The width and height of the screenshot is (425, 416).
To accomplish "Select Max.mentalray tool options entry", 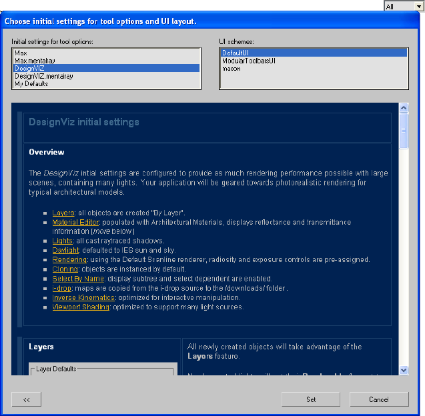I will click(x=106, y=61).
